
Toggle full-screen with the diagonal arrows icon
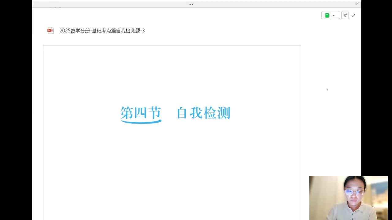click(353, 15)
